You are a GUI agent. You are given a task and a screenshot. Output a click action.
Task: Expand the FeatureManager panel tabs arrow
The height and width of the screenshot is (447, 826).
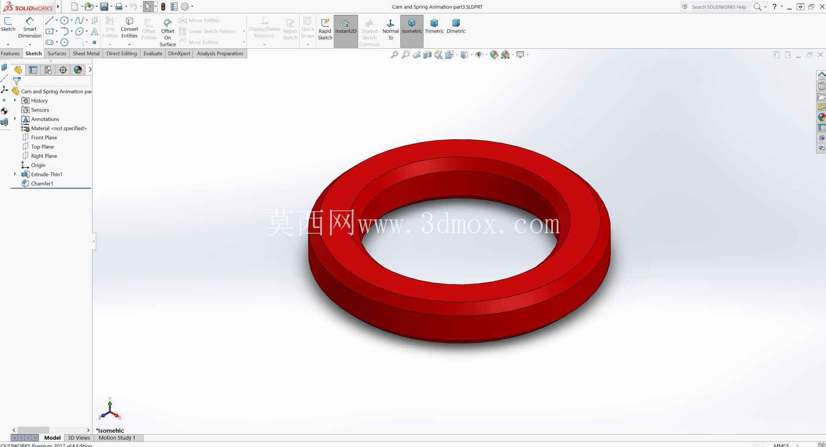(90, 70)
